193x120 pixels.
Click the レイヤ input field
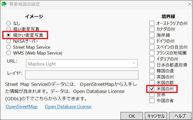(82, 75)
